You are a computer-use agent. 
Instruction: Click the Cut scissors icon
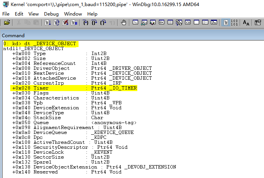[19, 22]
